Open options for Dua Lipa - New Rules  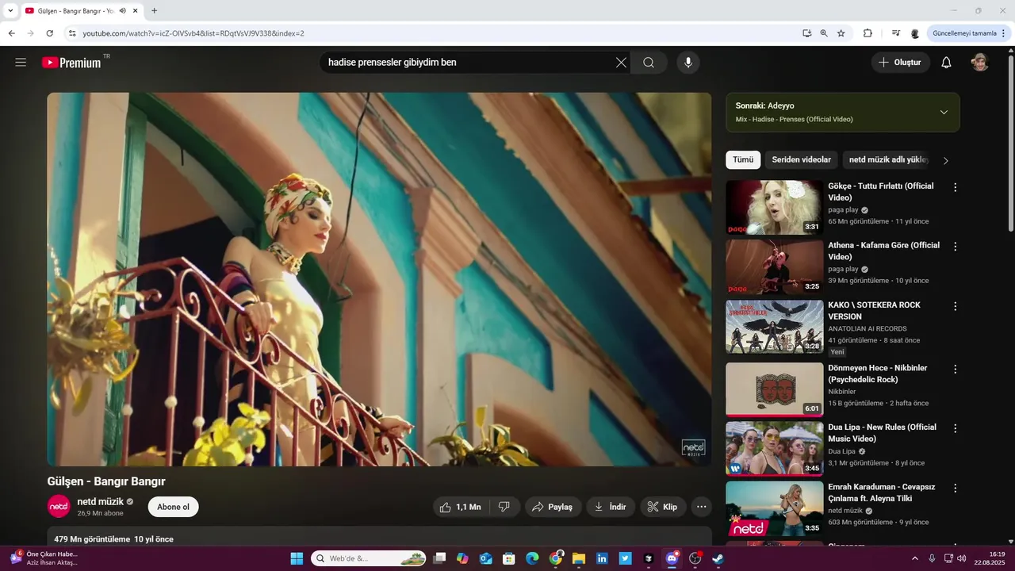click(x=955, y=428)
